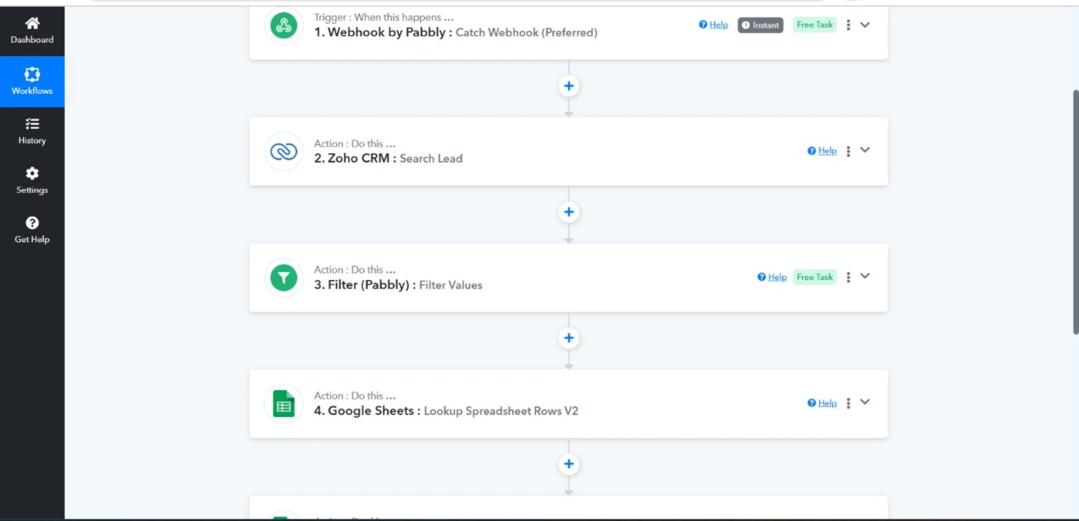The image size is (1079, 521).
Task: Expand the Webhook by Pabbly trigger step
Action: (865, 25)
